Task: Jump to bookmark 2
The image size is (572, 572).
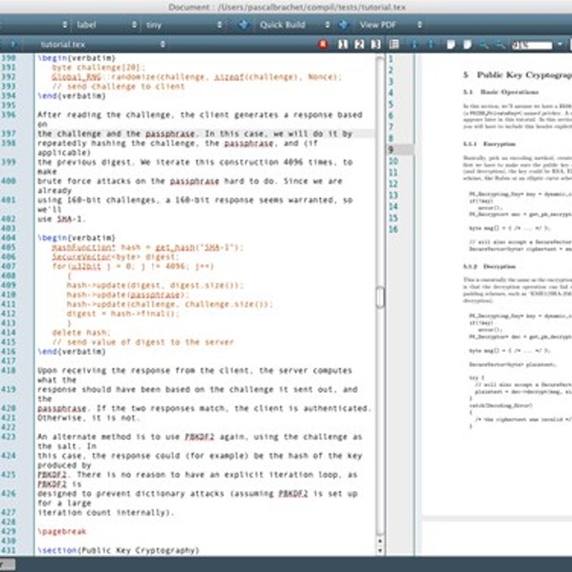Action: click(359, 45)
